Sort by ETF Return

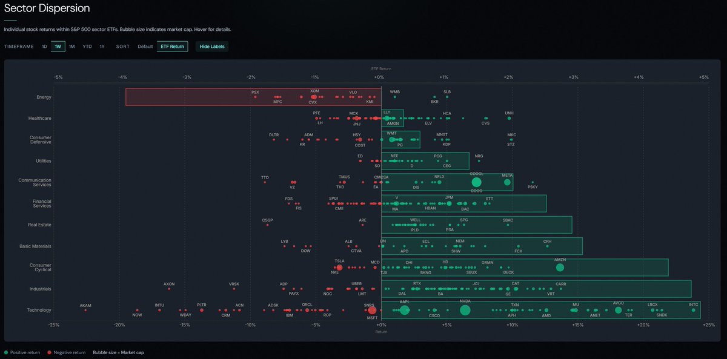click(x=173, y=46)
